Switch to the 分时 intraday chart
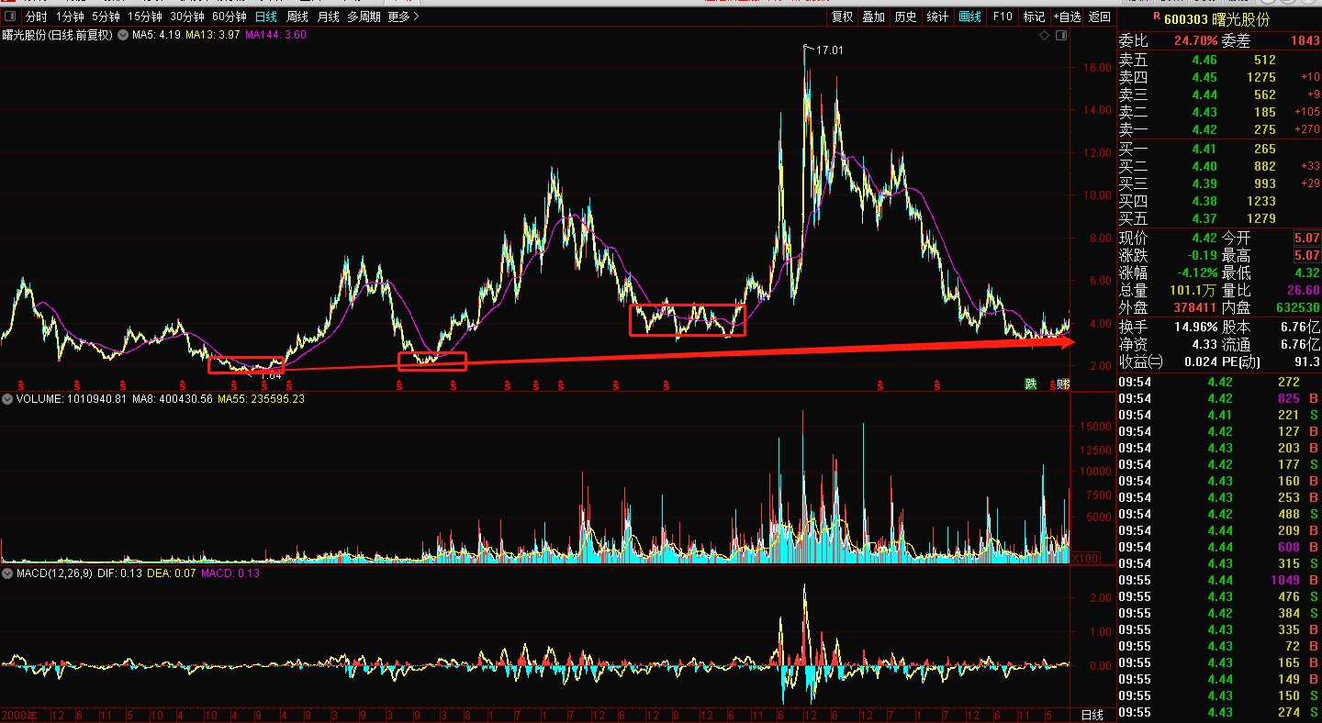The image size is (1322, 723). [x=37, y=17]
